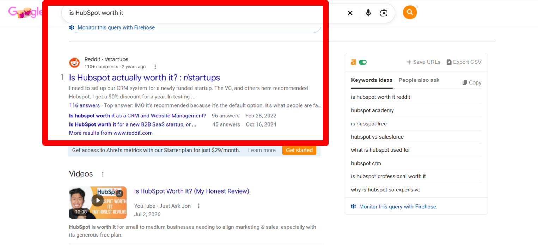Monitor query with Firehose below search box

coord(112,27)
